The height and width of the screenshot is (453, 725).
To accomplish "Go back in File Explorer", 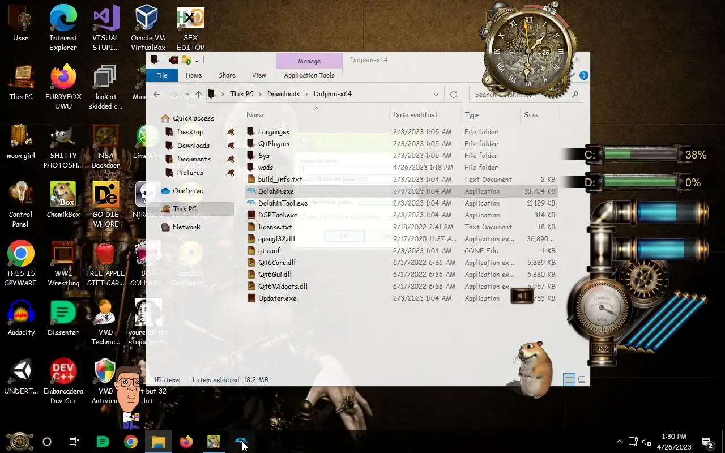I will pyautogui.click(x=157, y=94).
